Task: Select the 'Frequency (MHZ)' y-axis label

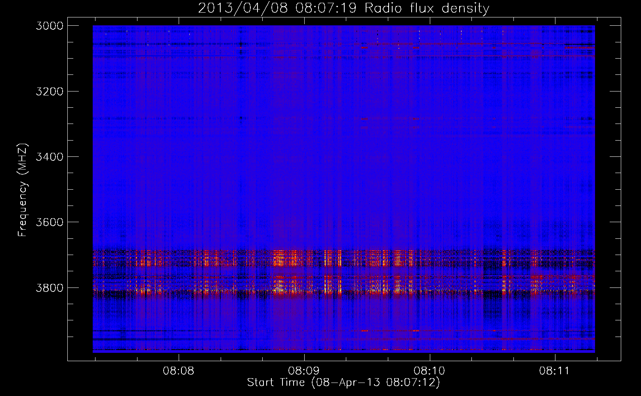Action: coord(23,190)
